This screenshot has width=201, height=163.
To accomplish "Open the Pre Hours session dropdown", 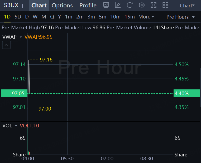I will pyautogui.click(x=180, y=17).
